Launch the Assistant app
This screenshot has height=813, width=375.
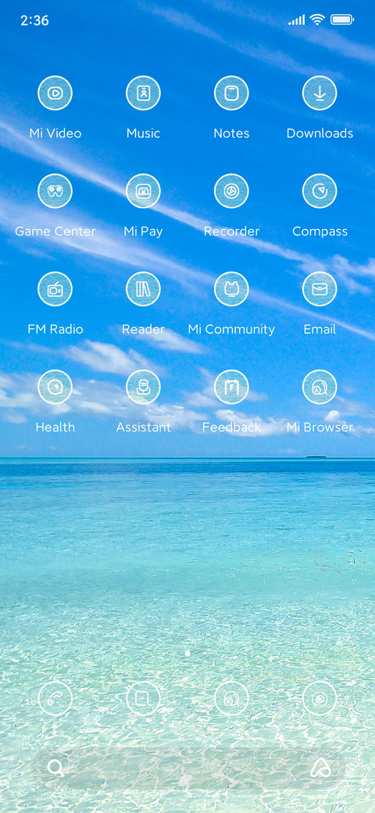pyautogui.click(x=143, y=387)
